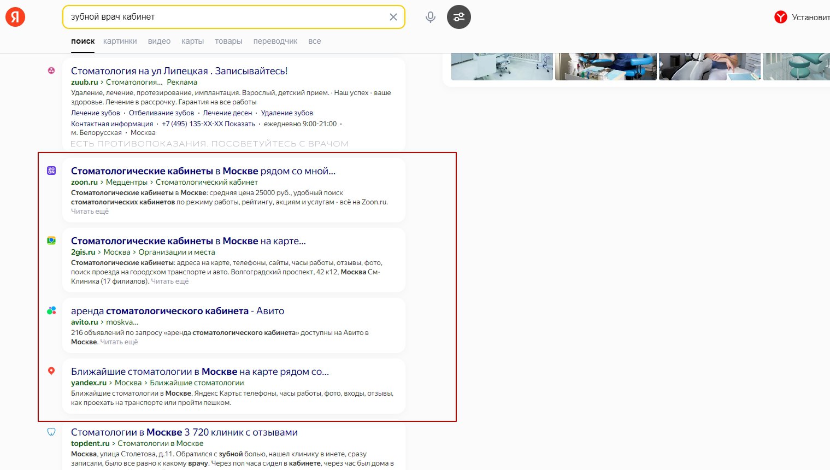Start voice search with microphone icon
This screenshot has height=470, width=830.
(431, 17)
